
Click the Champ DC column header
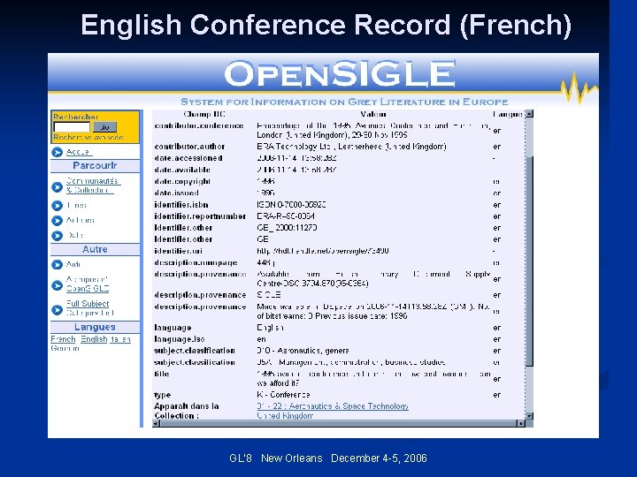(204, 114)
